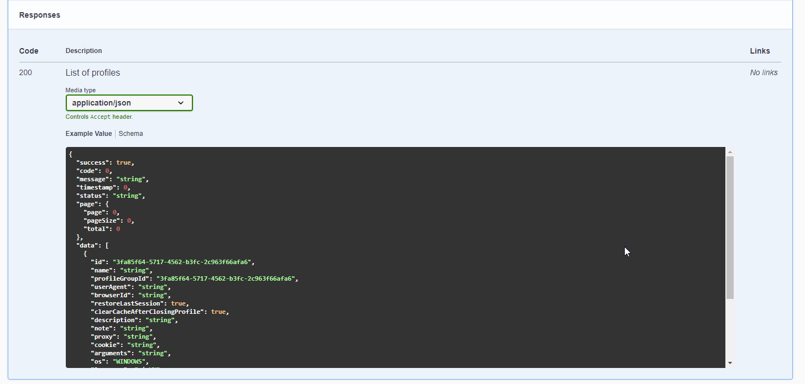This screenshot has width=805, height=384.
Task: Click the Responses section header
Action: 39,15
